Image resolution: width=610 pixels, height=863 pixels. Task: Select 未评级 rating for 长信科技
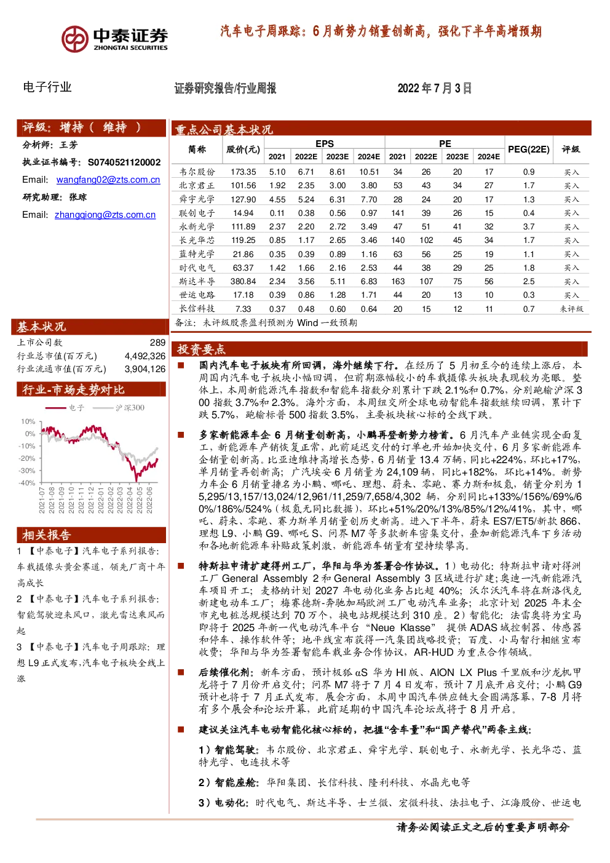(571, 309)
